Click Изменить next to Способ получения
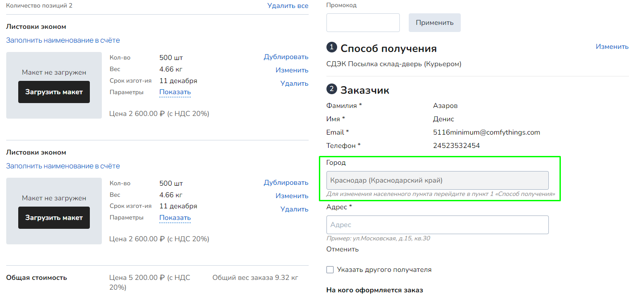Screen dimensions: 636x299 click(612, 46)
